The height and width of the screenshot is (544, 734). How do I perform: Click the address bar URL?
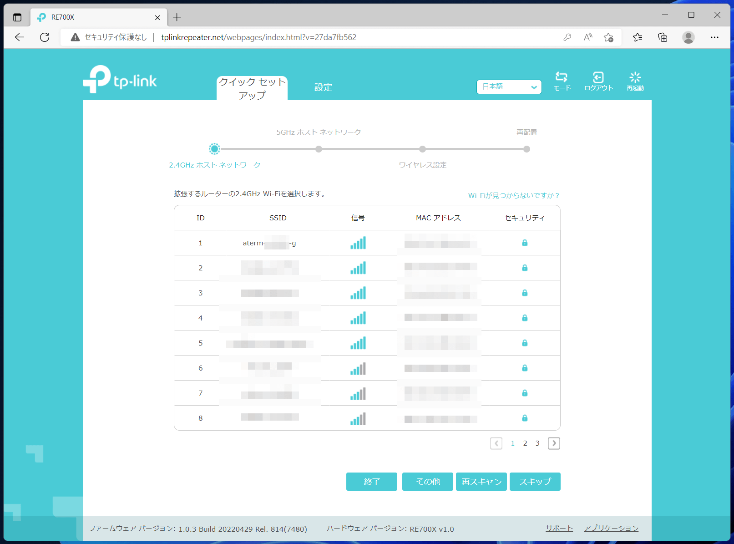[x=259, y=37]
